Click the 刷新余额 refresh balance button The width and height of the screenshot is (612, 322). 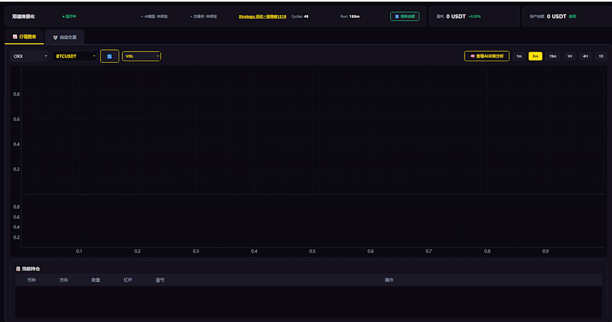(404, 16)
